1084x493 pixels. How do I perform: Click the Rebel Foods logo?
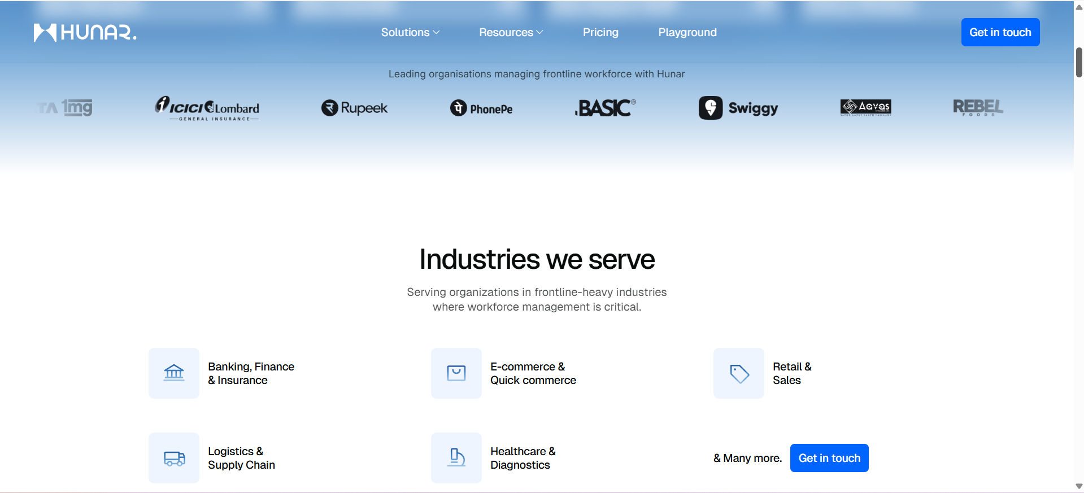978,107
